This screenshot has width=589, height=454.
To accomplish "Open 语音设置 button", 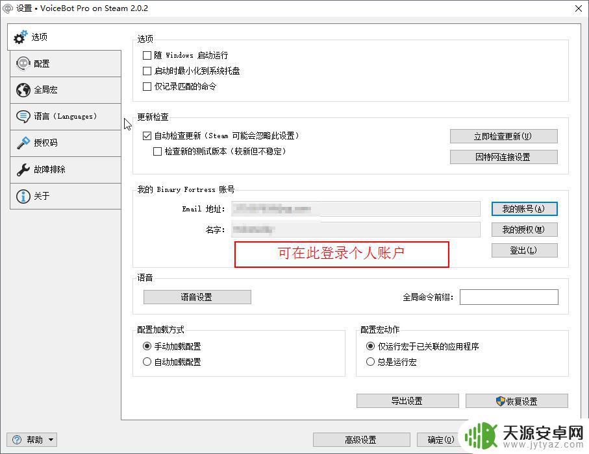I will [197, 297].
